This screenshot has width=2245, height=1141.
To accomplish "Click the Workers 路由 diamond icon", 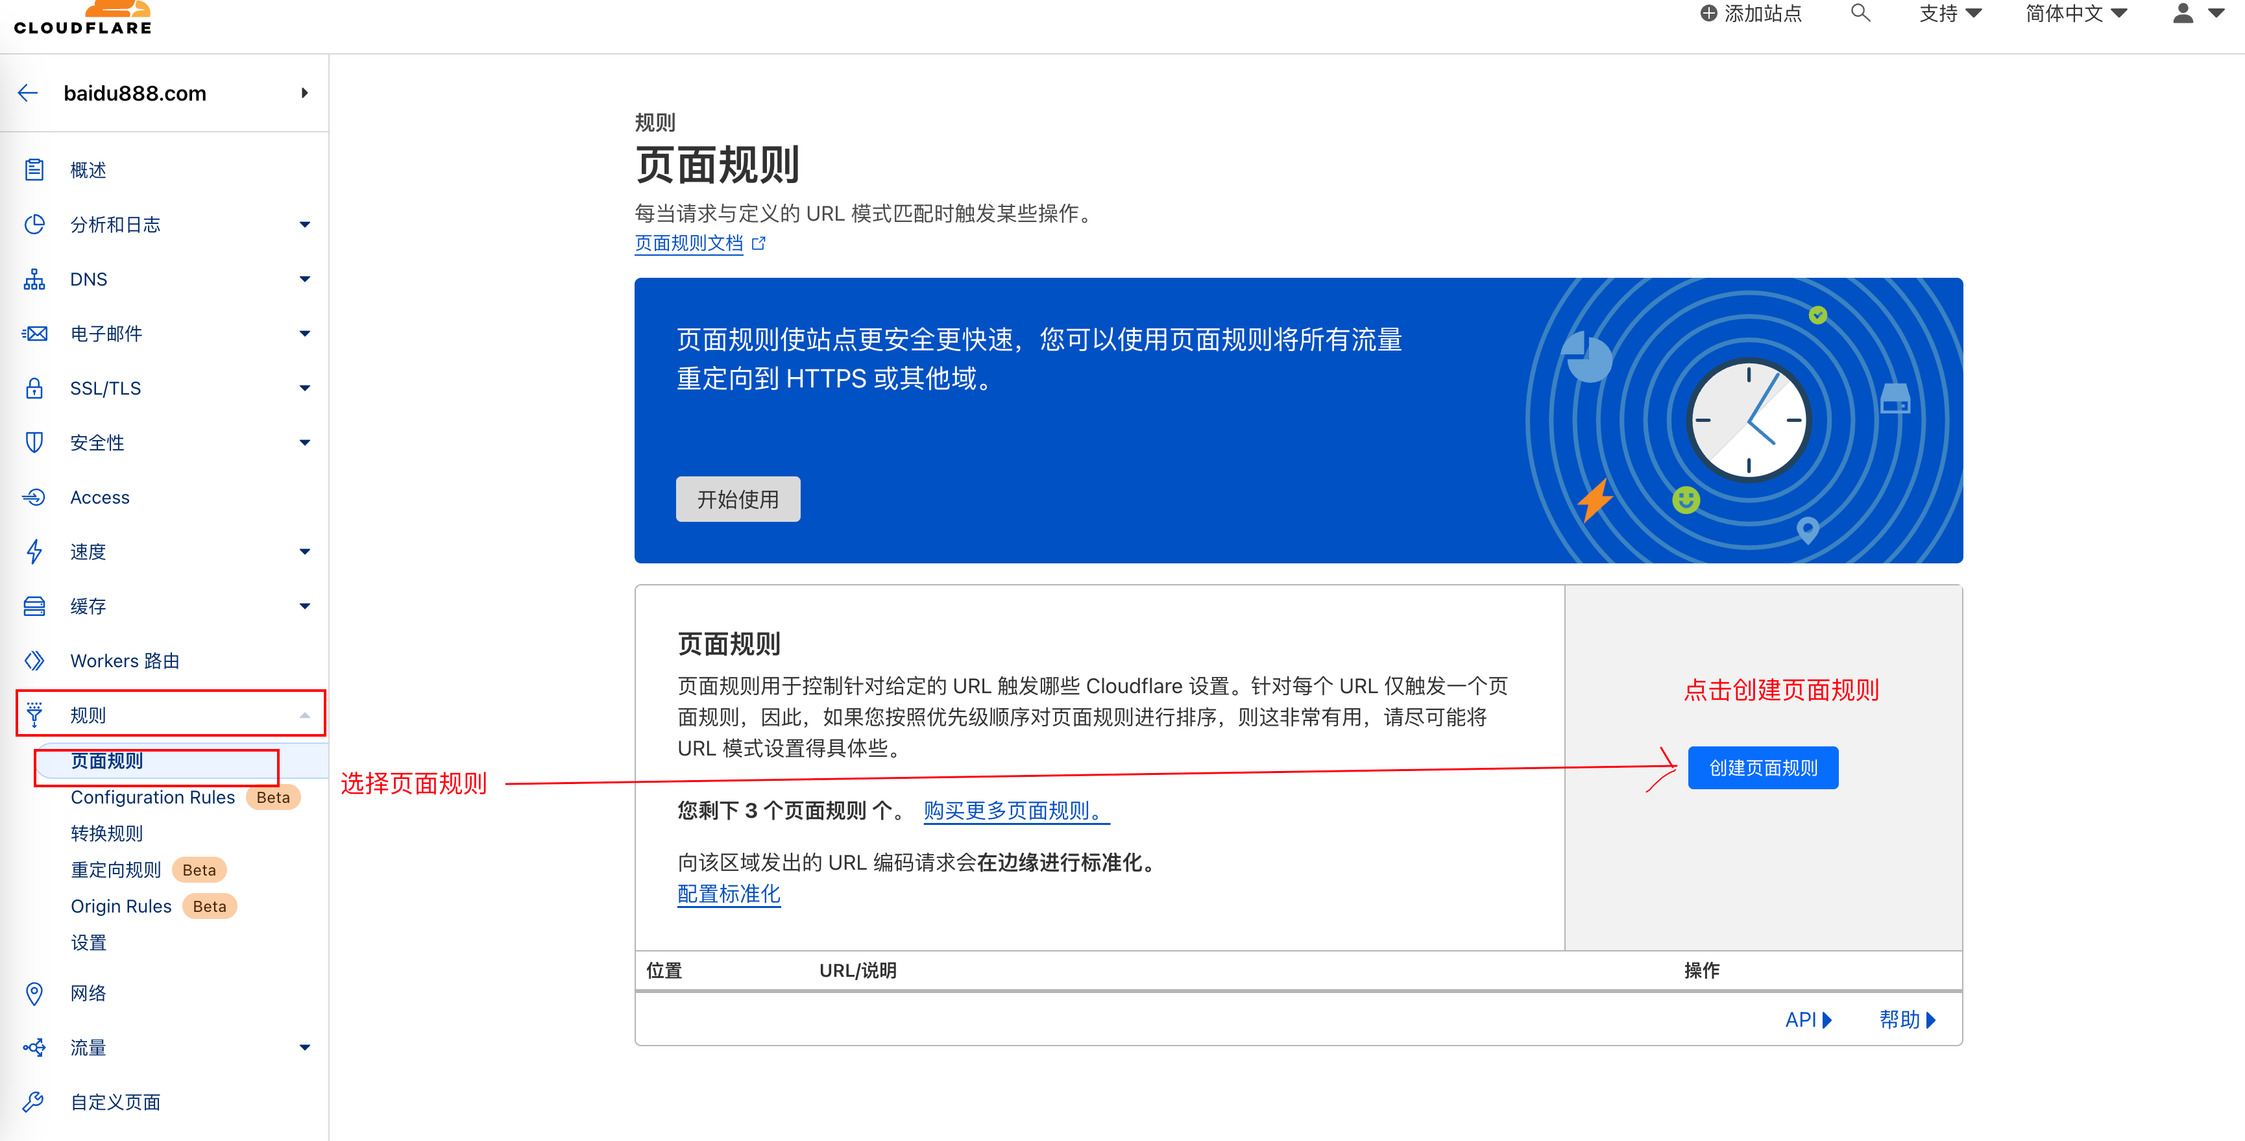I will 34,661.
